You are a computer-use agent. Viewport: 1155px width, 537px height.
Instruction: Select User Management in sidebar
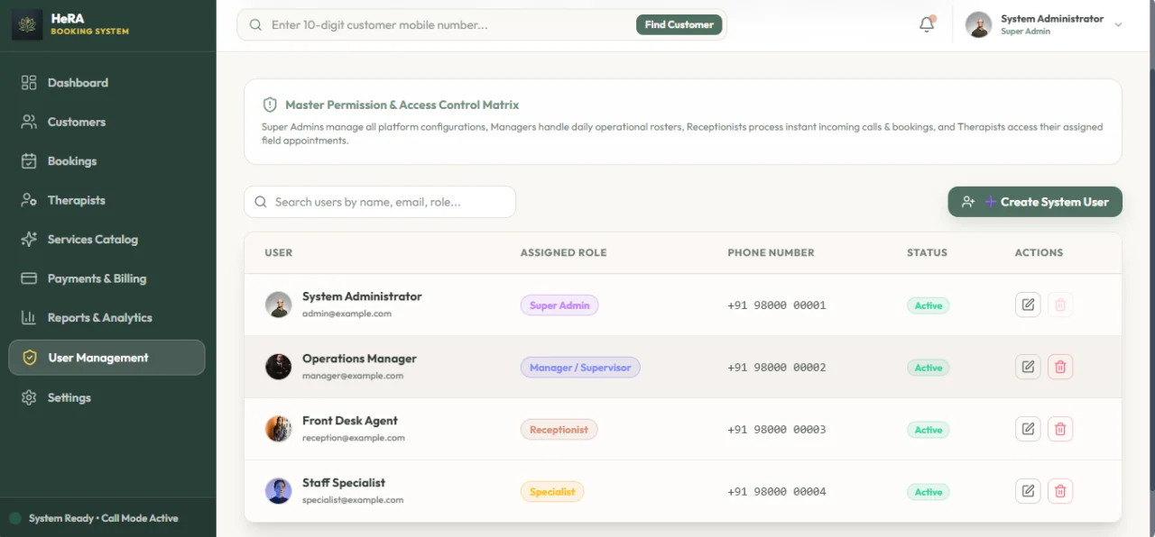pyautogui.click(x=107, y=358)
